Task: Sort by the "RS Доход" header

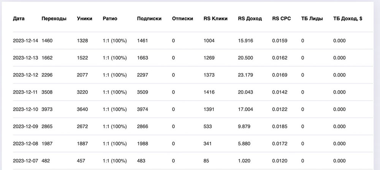Action: pos(250,19)
